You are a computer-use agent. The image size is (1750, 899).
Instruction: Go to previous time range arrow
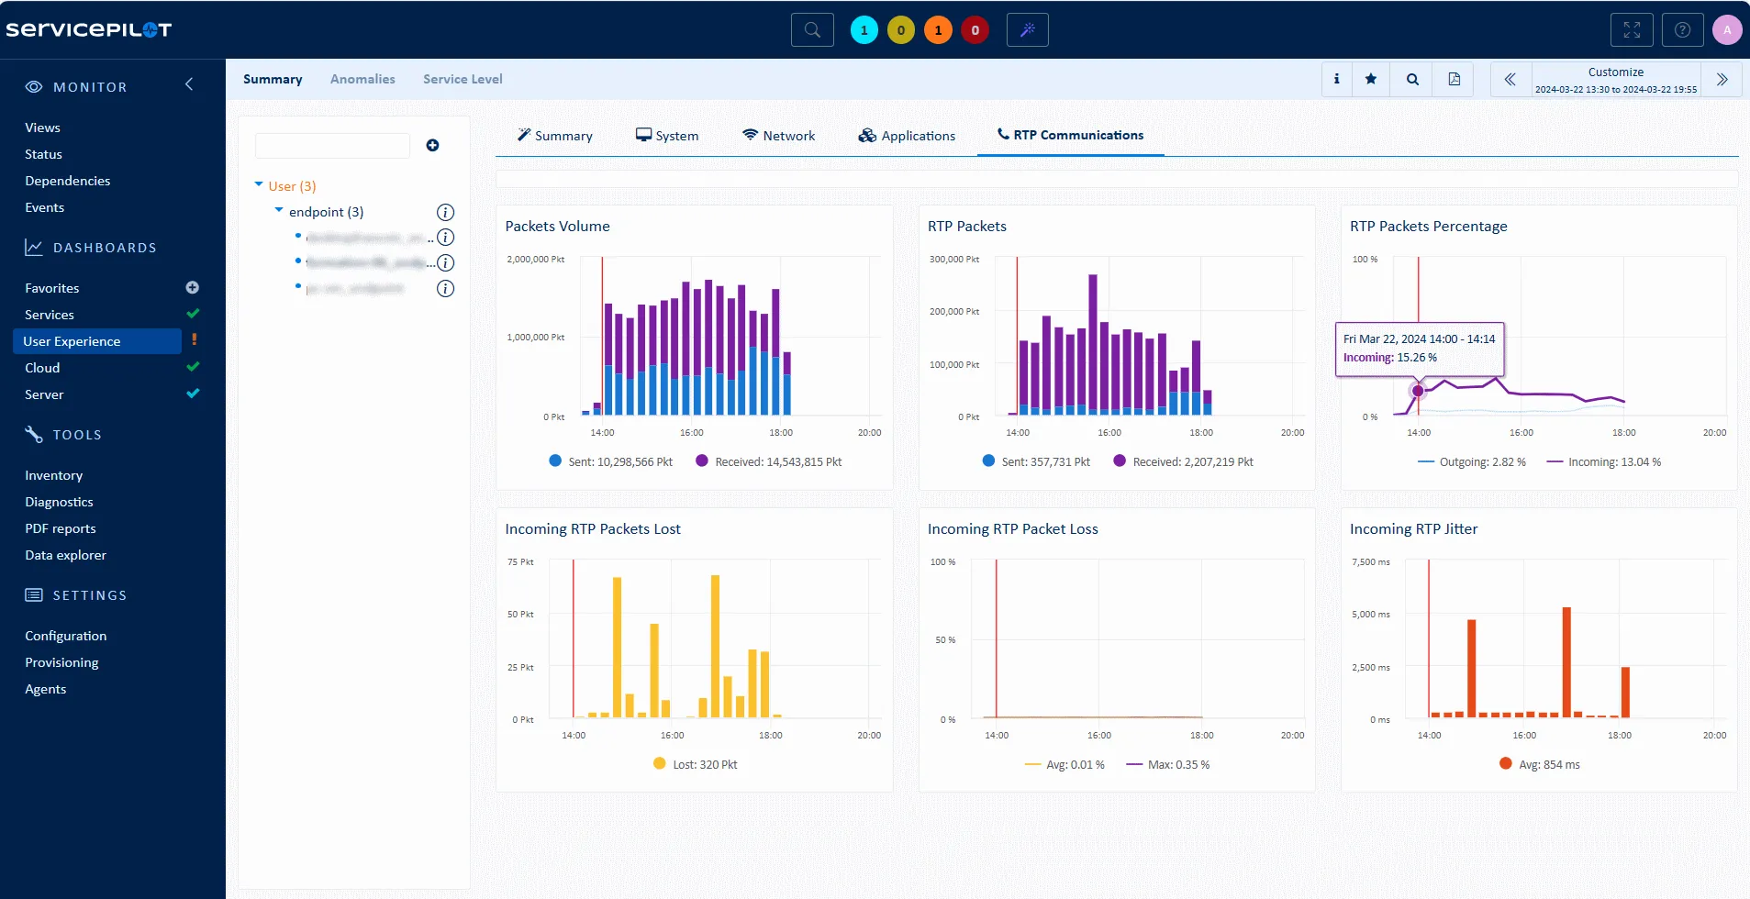point(1510,80)
